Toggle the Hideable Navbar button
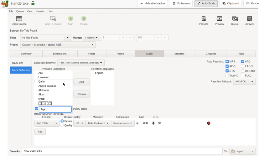The image size is (259, 156). point(153,3)
